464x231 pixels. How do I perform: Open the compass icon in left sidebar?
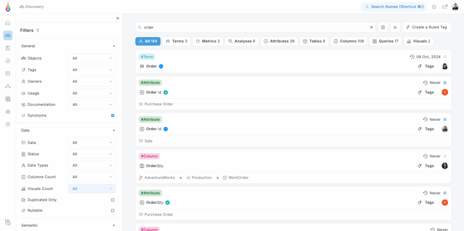tap(8, 61)
